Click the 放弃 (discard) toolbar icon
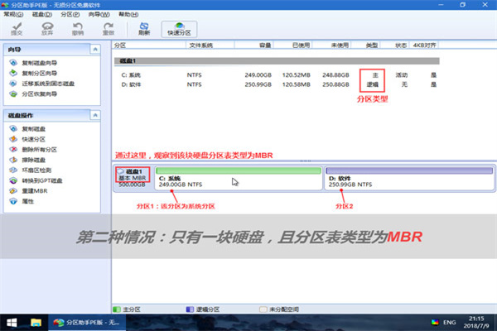 47,29
